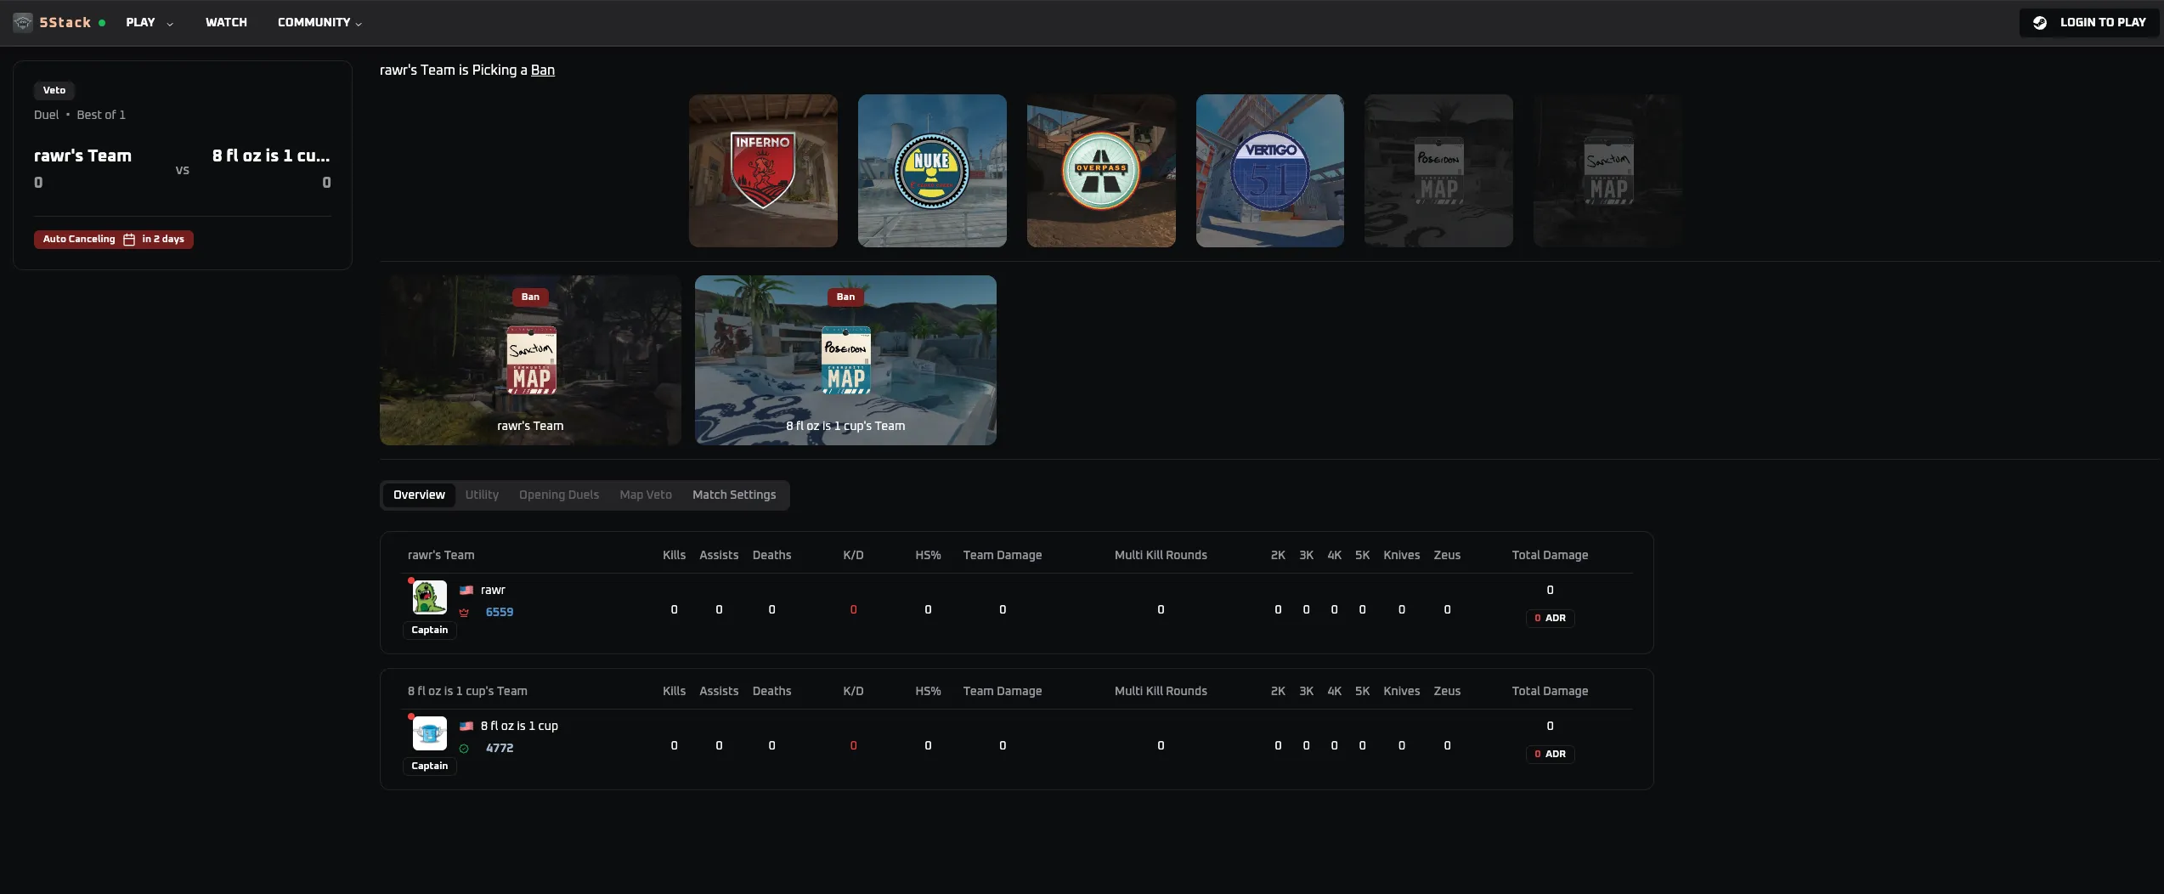Screen dimensions: 2164x894
Task: Click the Login to Play button
Action: pos(2090,23)
